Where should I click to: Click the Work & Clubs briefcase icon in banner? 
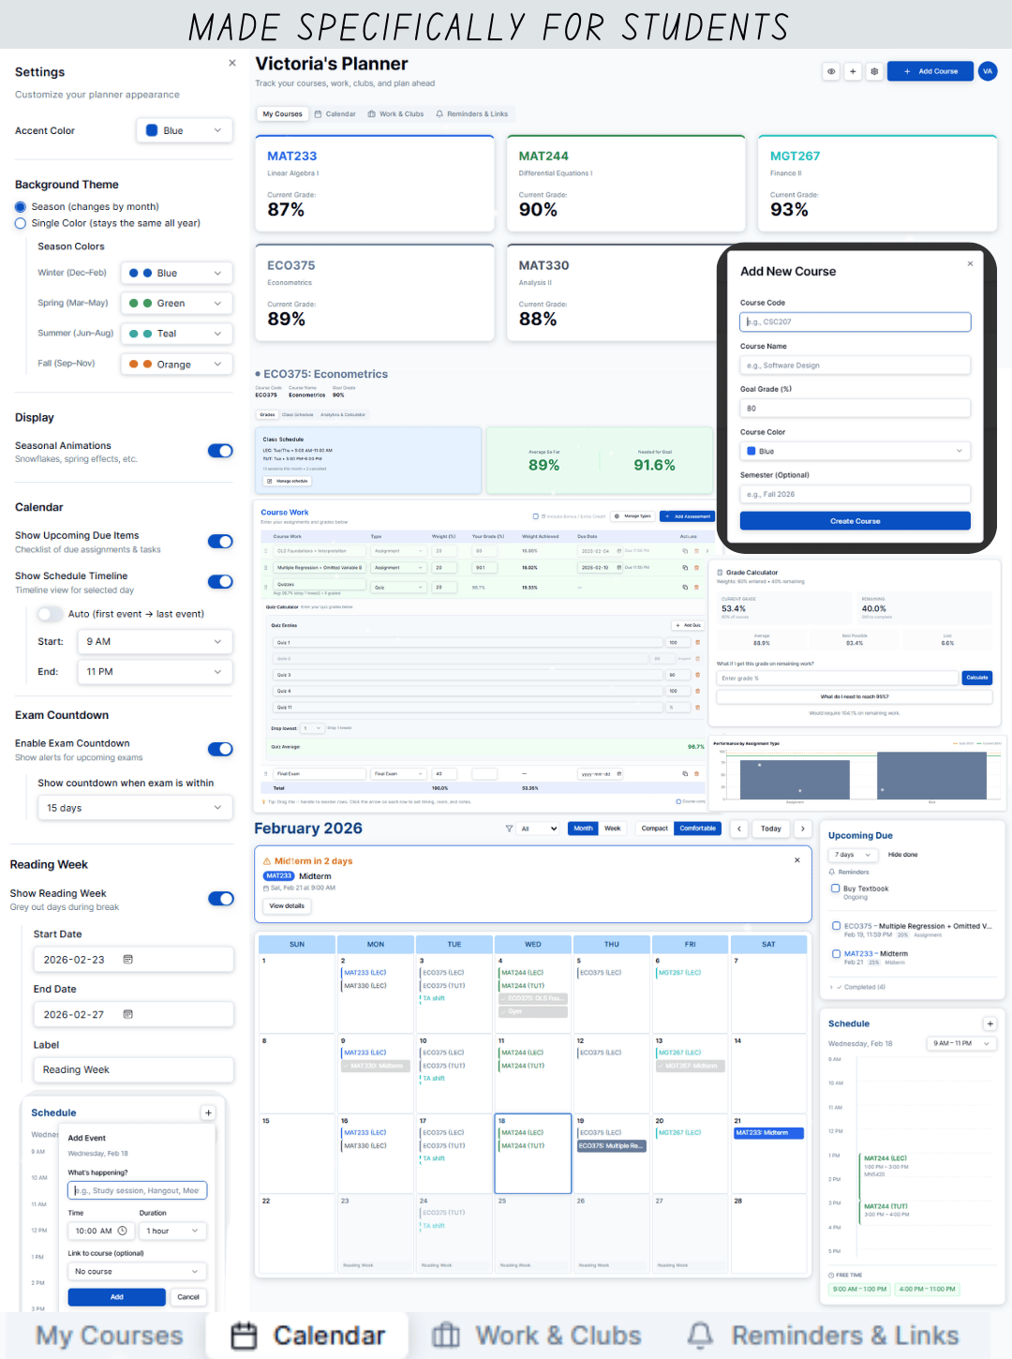[446, 1336]
